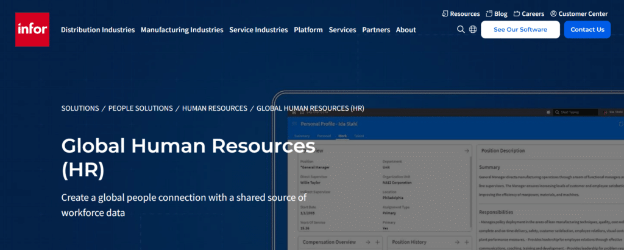Click the Careers icon in top bar

coord(517,13)
